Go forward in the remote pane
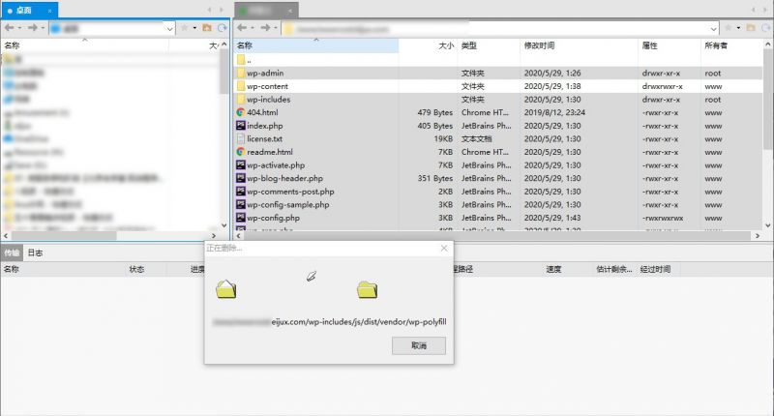The image size is (774, 416). [265, 28]
